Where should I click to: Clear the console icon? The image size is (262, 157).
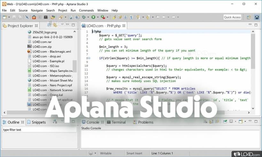[x=205, y=122]
